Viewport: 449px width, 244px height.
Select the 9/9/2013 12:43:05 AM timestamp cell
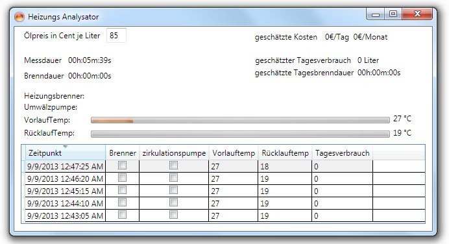(66, 215)
